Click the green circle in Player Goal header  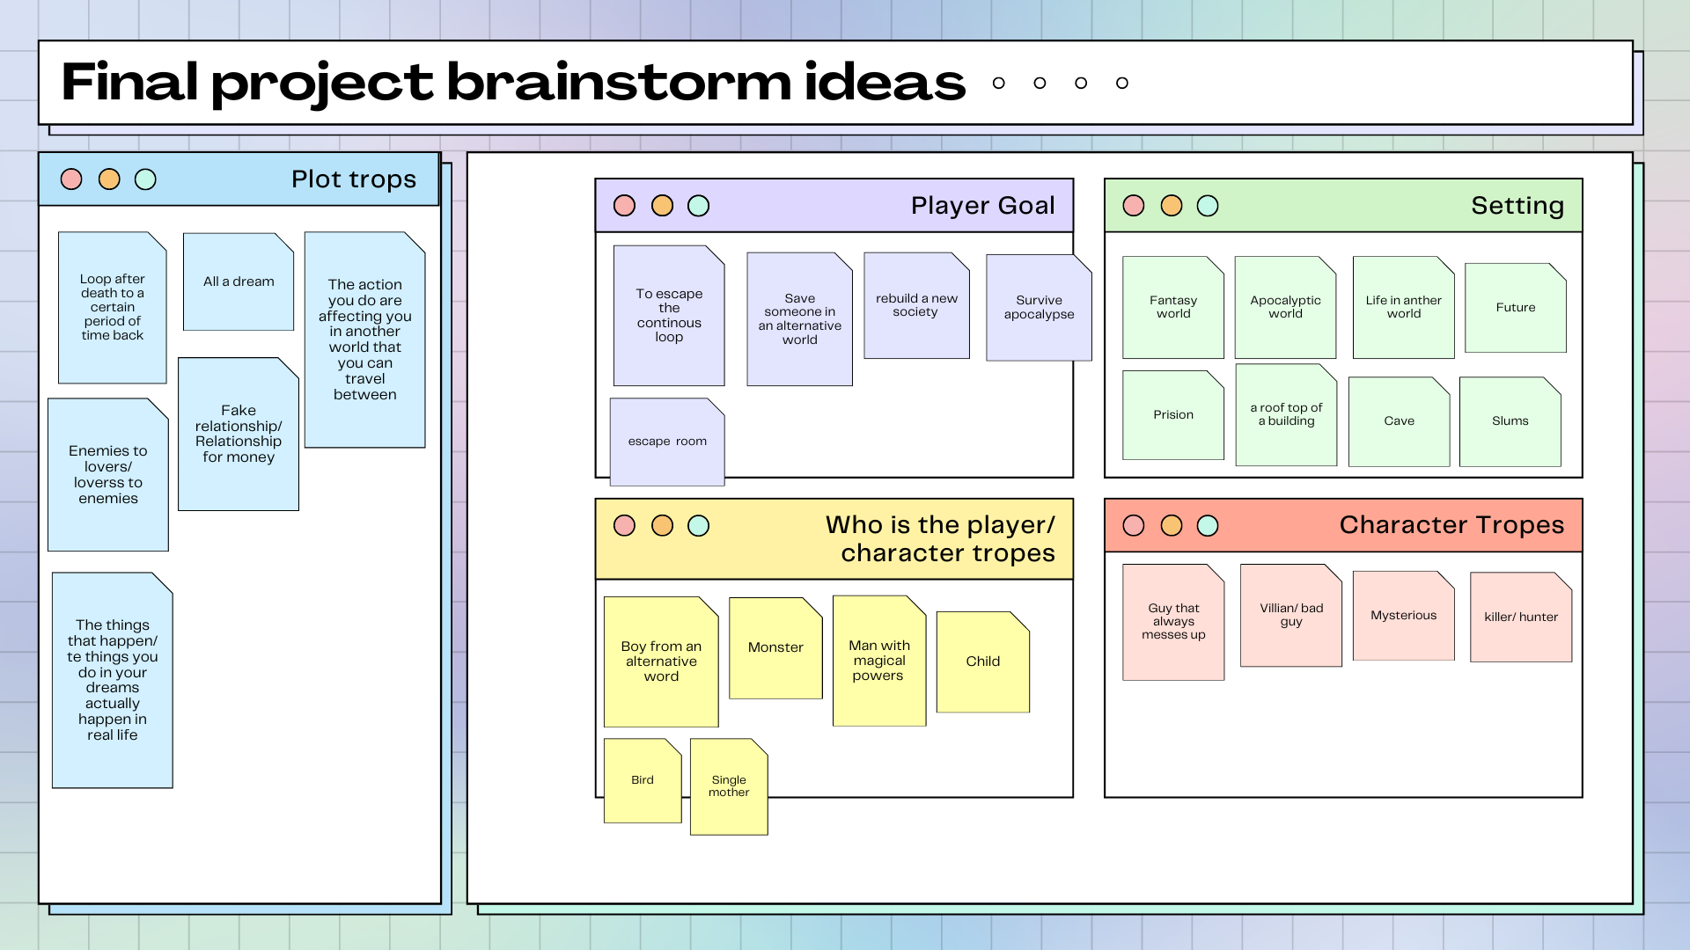click(698, 205)
